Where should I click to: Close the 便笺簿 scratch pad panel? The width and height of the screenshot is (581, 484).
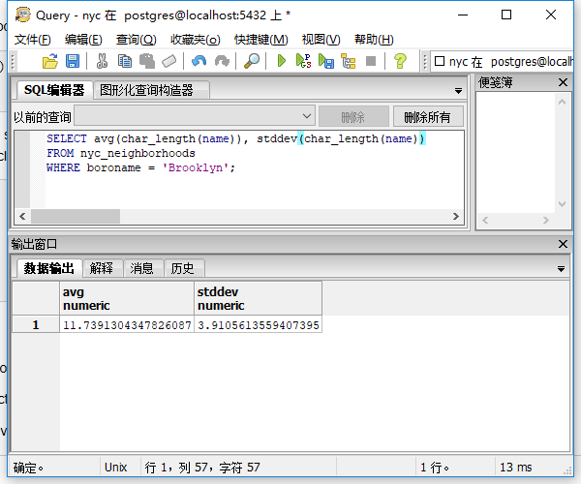(x=563, y=82)
